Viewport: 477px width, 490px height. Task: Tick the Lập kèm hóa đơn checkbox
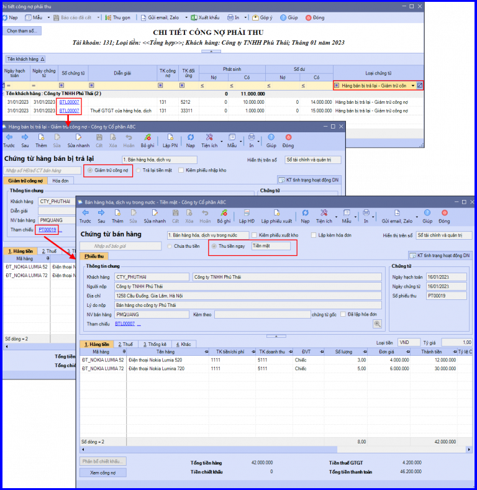pos(314,235)
